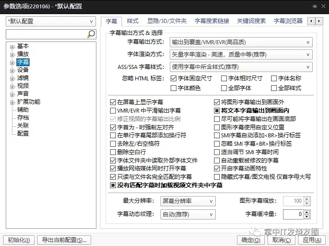Toggle 播放网络媒体同时打开字幕
The image size is (329, 246).
[113, 168]
